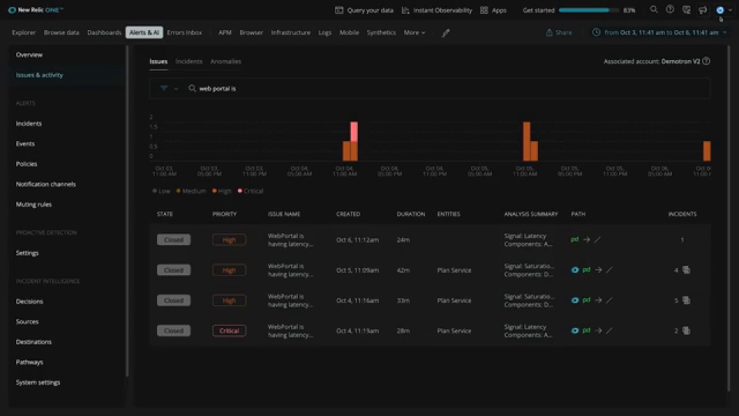The width and height of the screenshot is (739, 416).
Task: Toggle the High priority legend
Action: click(222, 191)
